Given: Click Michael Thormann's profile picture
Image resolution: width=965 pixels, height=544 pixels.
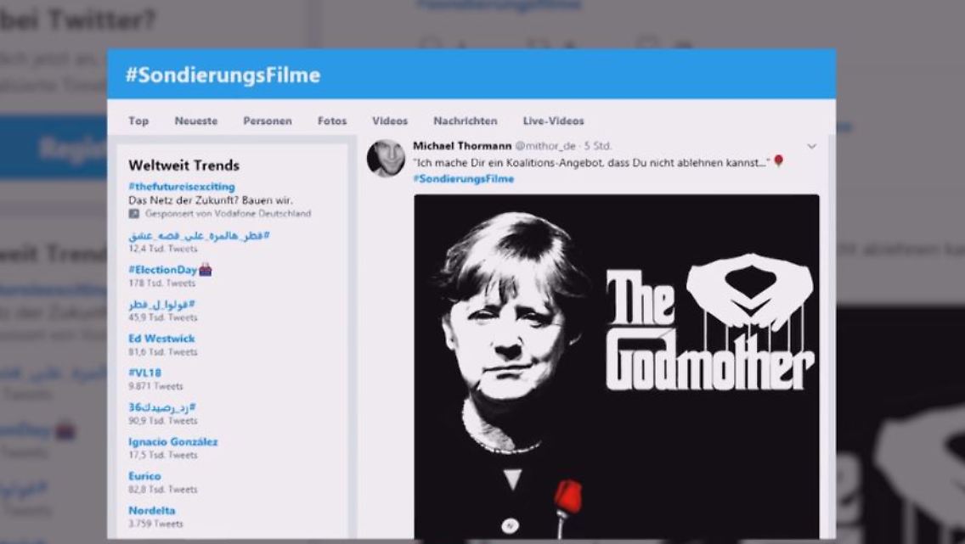Looking at the screenshot, I should (x=386, y=158).
